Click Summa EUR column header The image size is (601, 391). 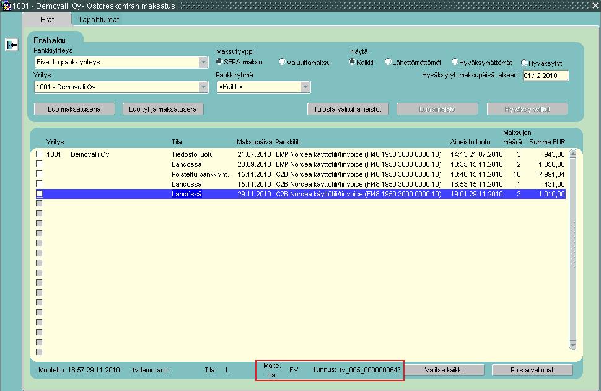[x=547, y=143]
